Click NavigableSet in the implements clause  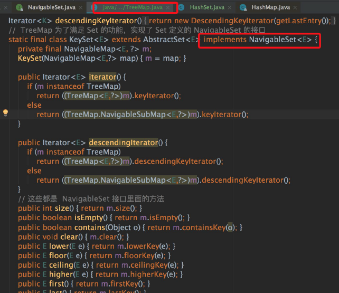coord(272,40)
